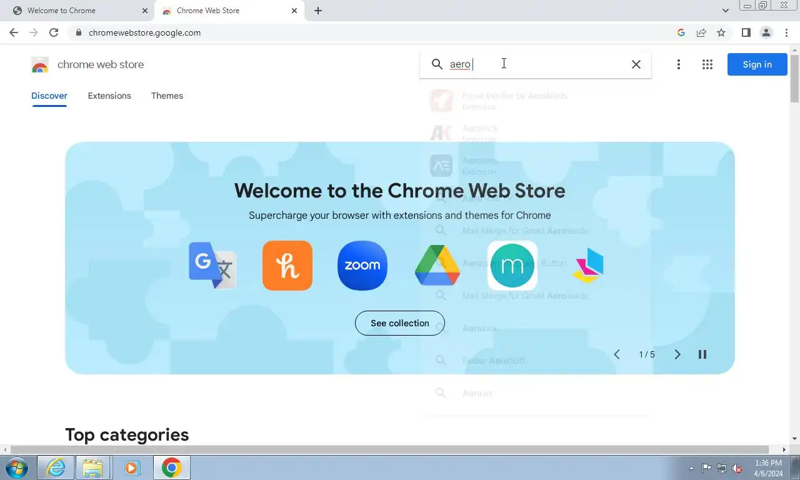Choose the Aerojet search suggestion
Screen dimensions: 800x480
(536, 393)
